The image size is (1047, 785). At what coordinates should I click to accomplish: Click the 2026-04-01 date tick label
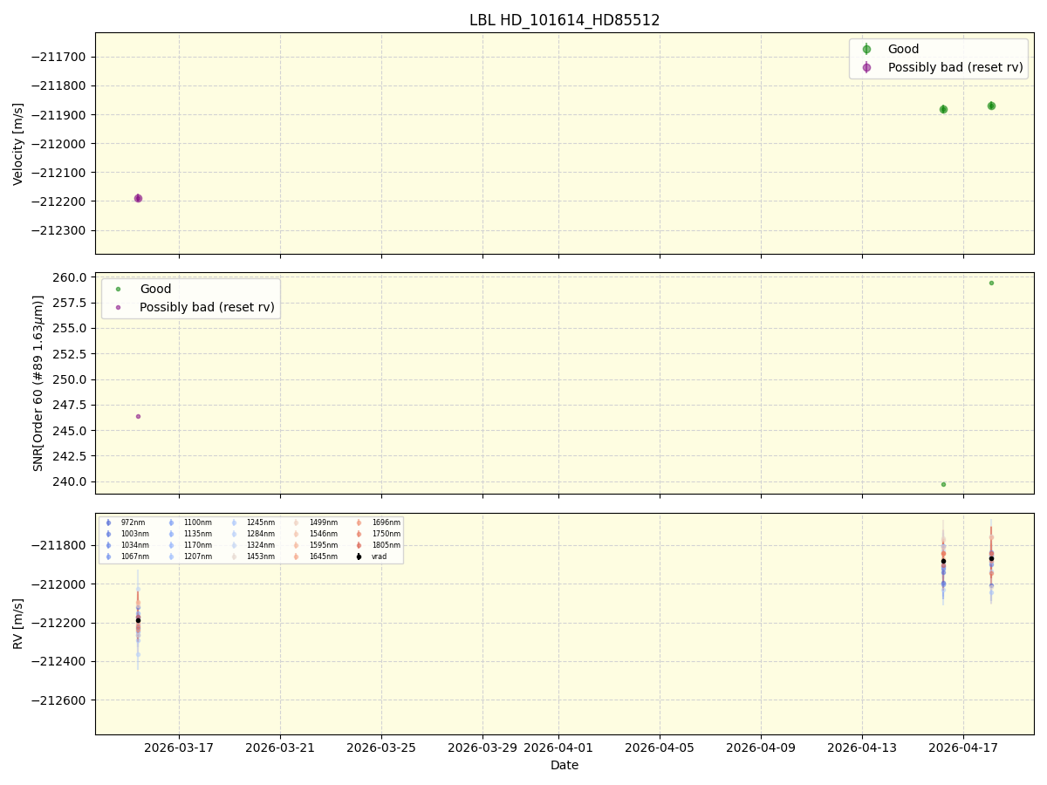tap(558, 747)
